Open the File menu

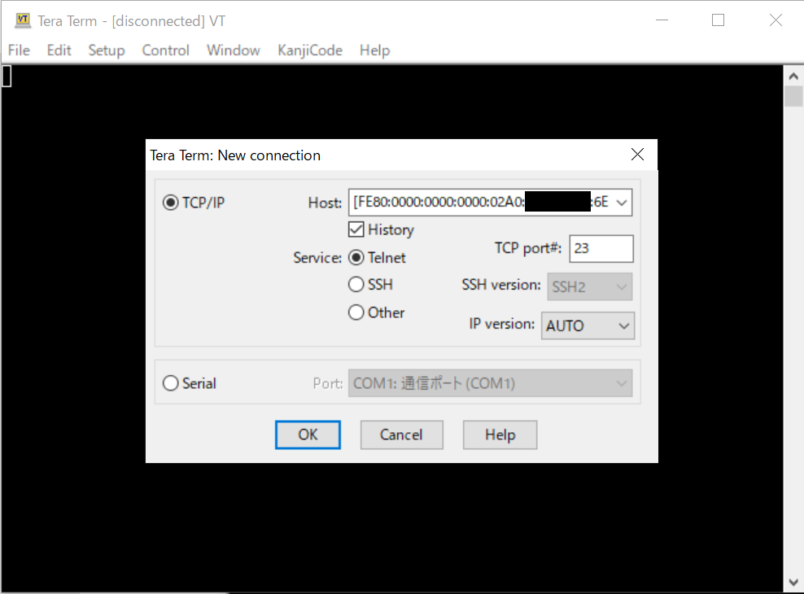(x=19, y=50)
